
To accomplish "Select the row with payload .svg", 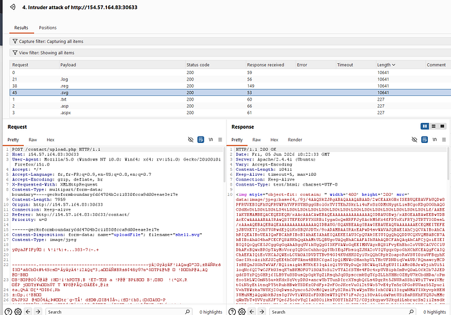I will pos(230,93).
